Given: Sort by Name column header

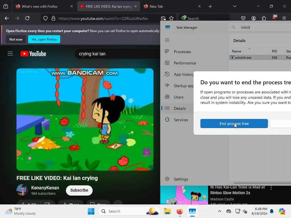Looking at the screenshot, I should pyautogui.click(x=249, y=51).
